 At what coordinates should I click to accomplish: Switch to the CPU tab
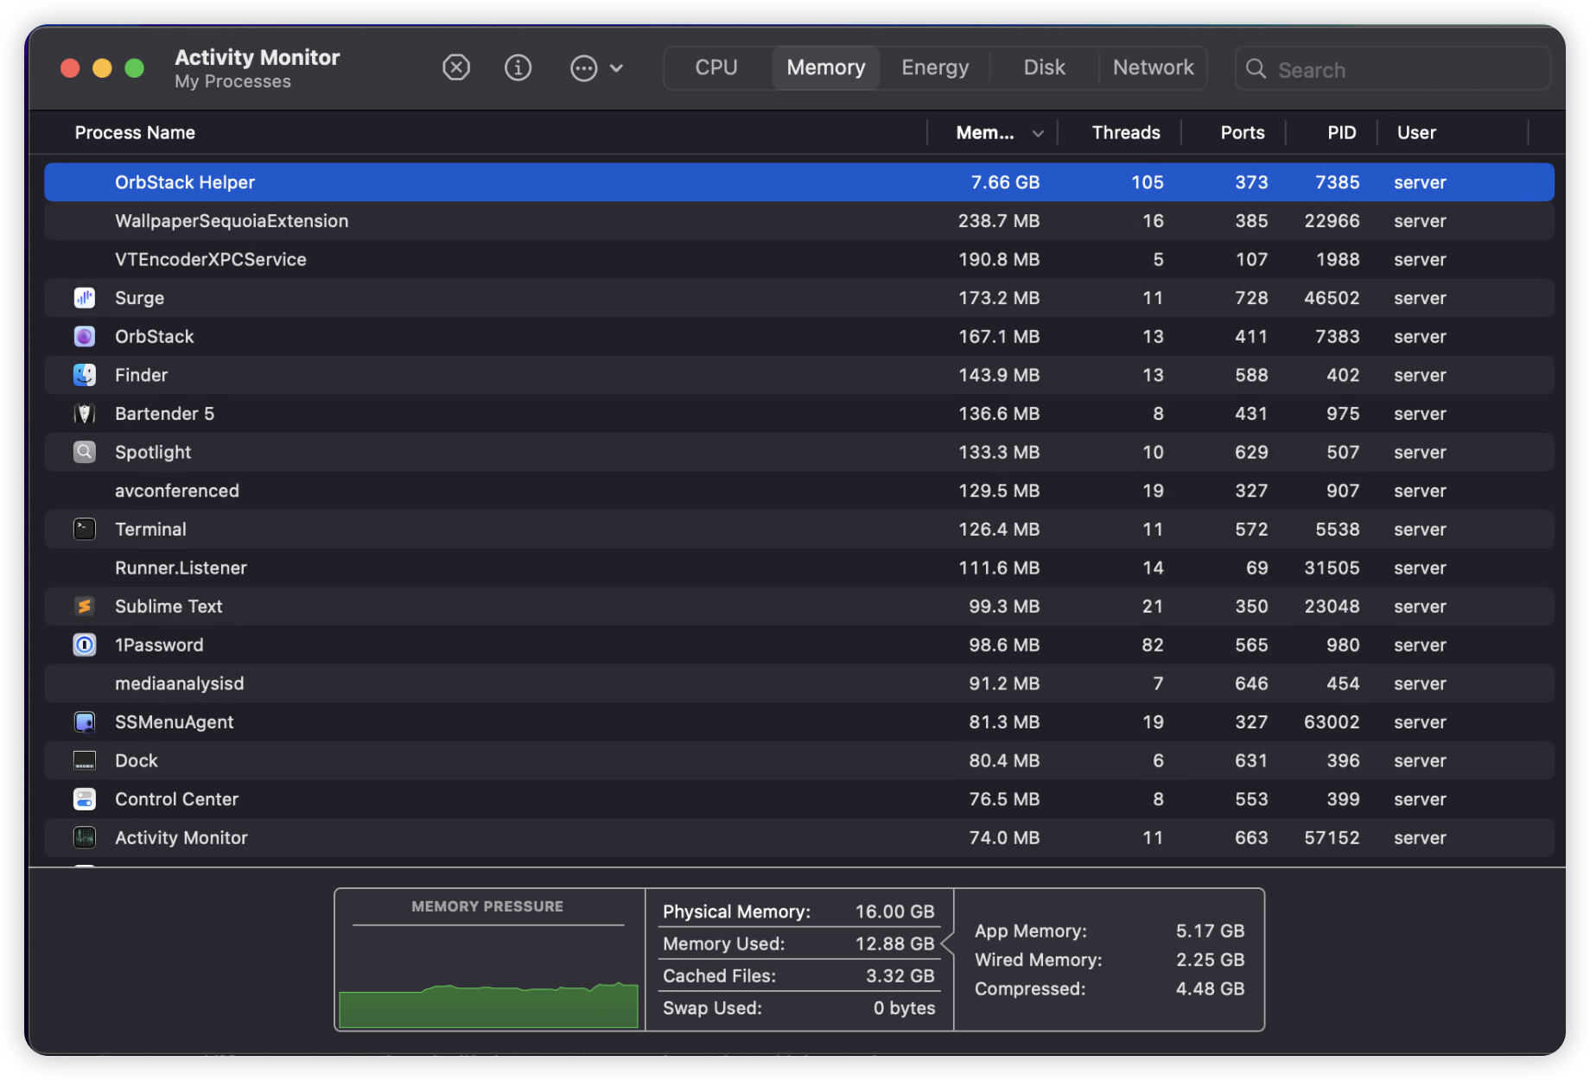pyautogui.click(x=716, y=67)
